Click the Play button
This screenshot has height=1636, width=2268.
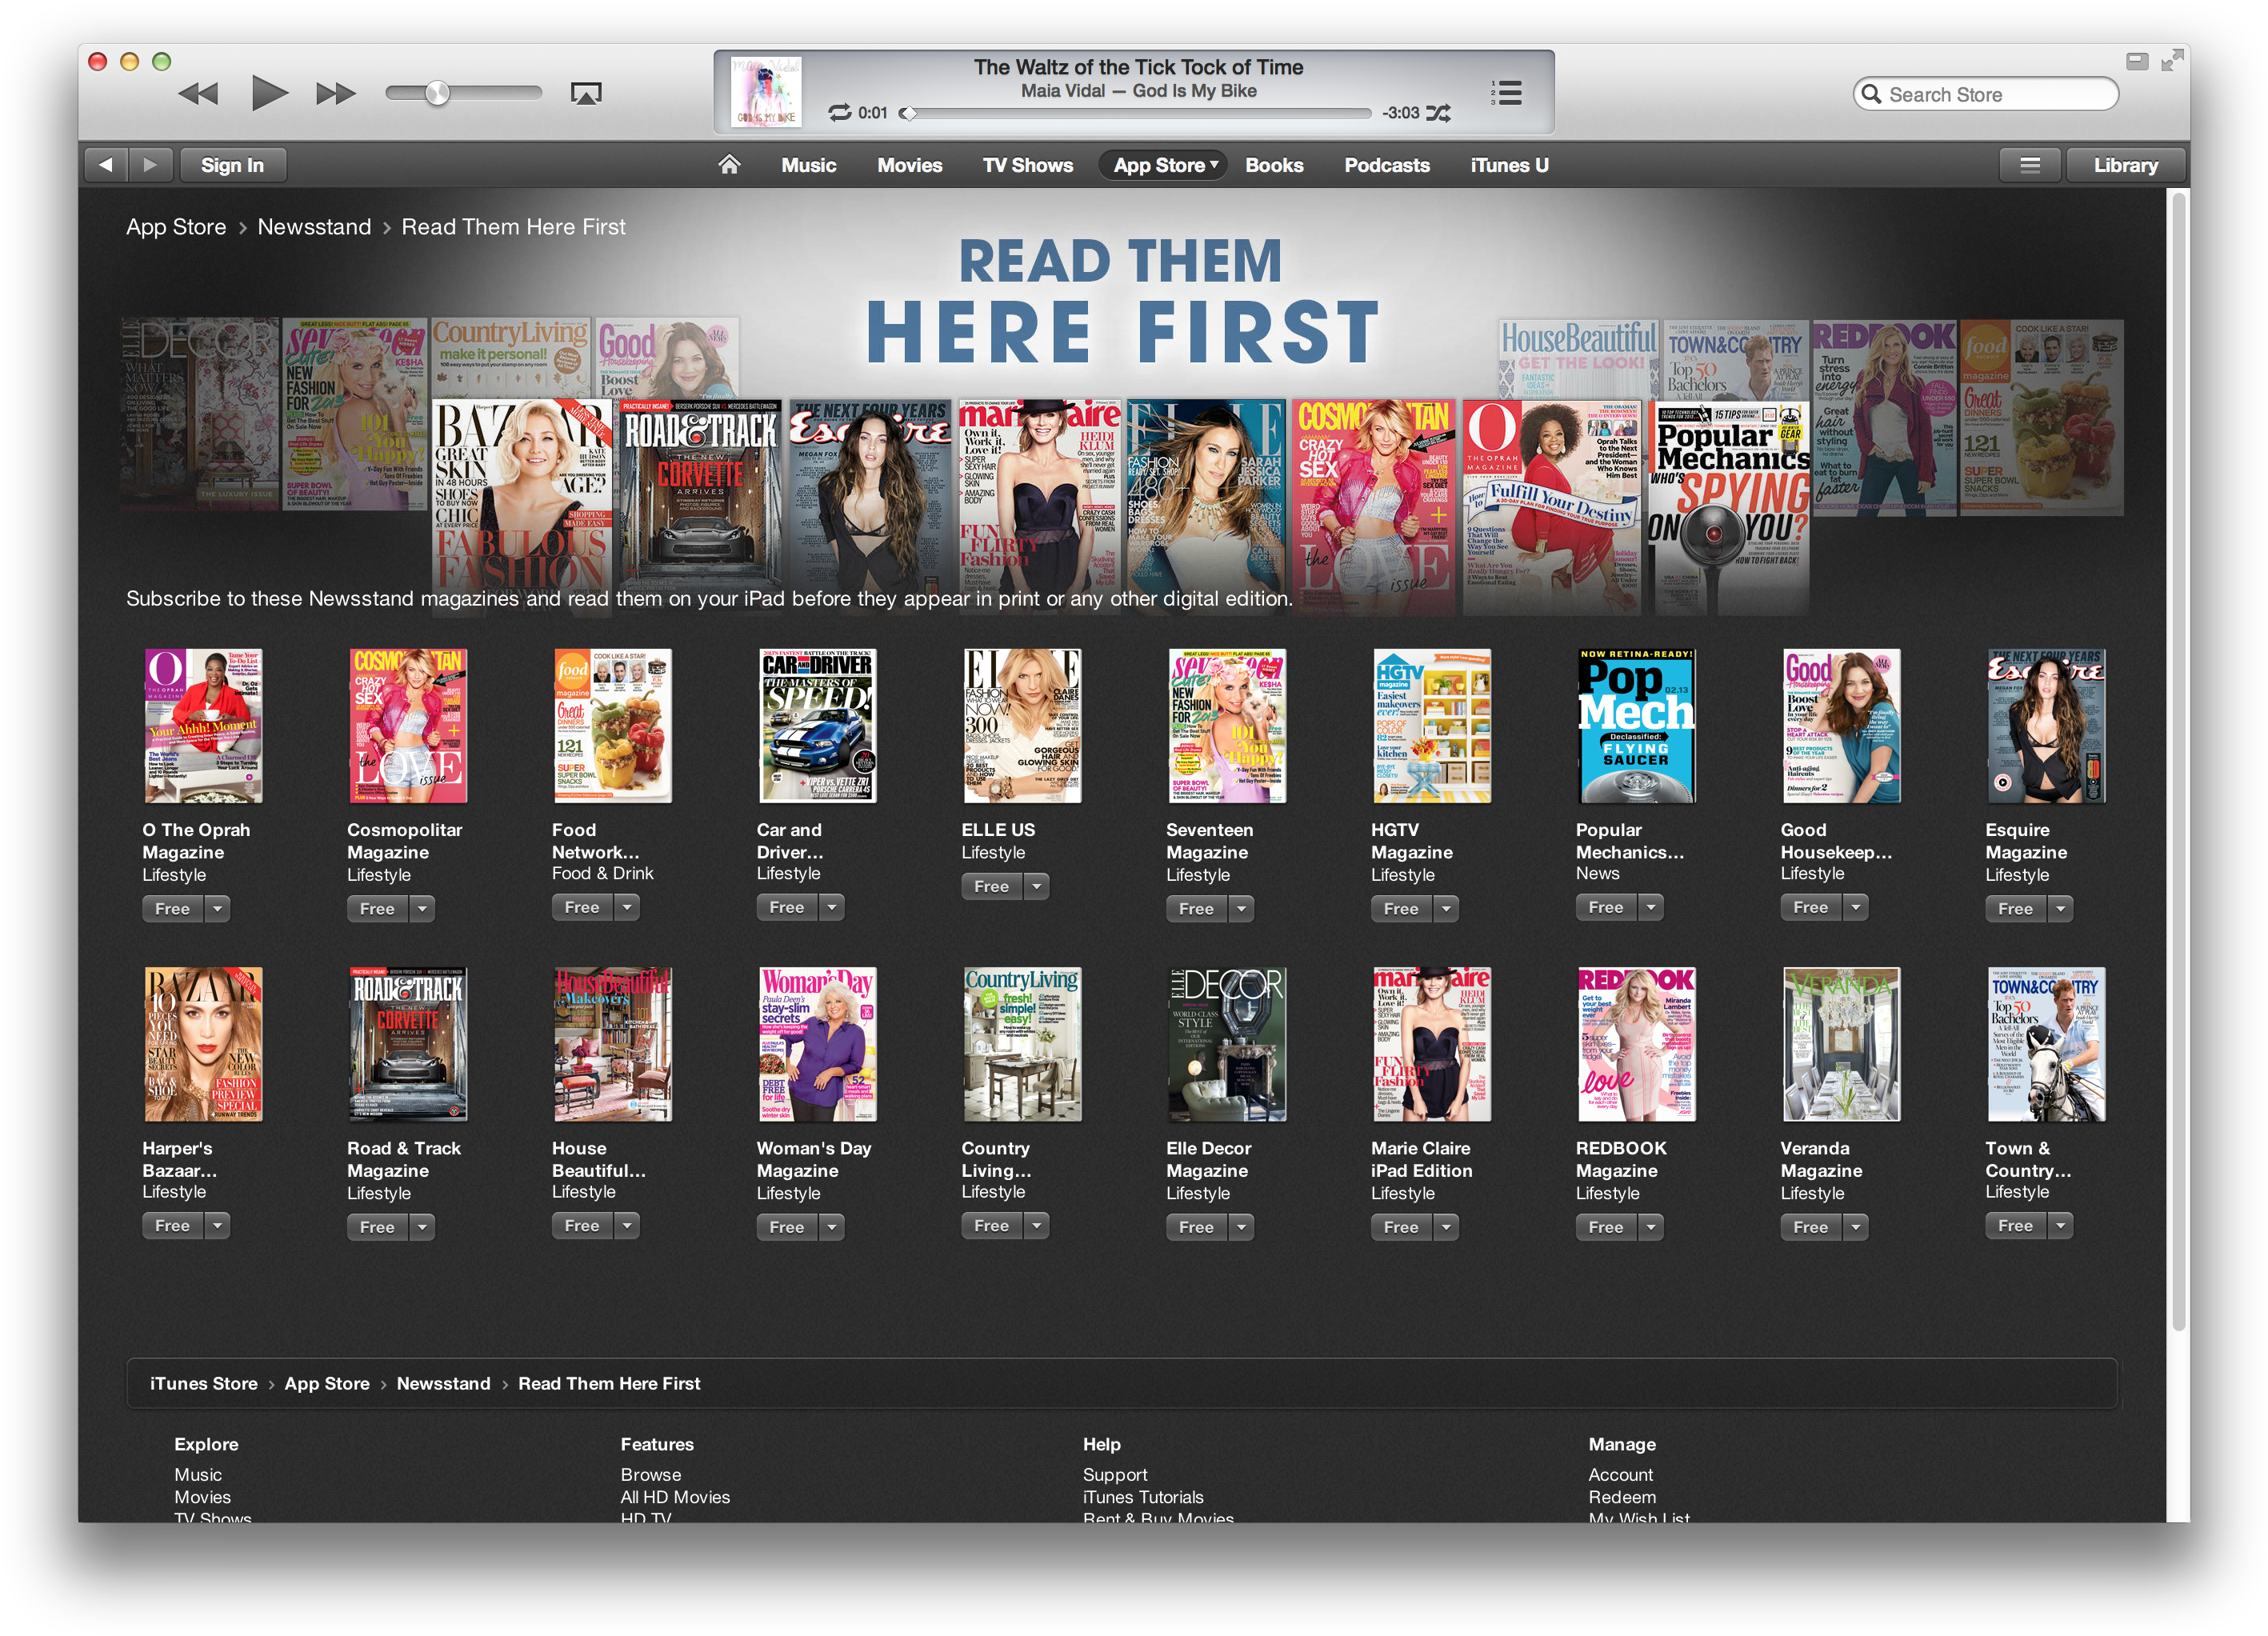[x=268, y=93]
